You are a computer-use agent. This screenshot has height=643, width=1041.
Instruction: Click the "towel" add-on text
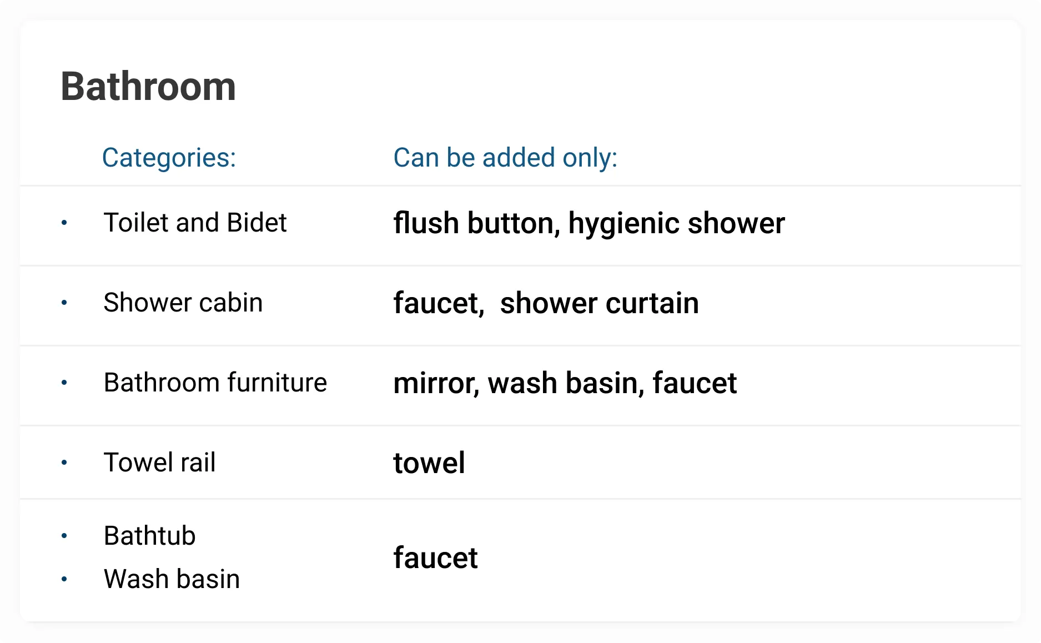click(x=429, y=463)
